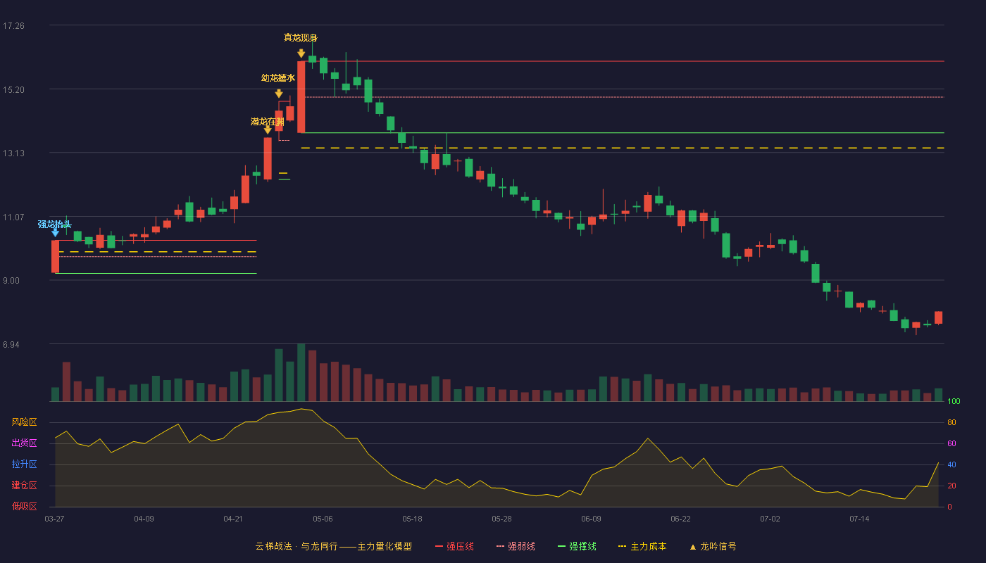This screenshot has height=563, width=986.
Task: Click the 06-09 date label
Action: [591, 519]
